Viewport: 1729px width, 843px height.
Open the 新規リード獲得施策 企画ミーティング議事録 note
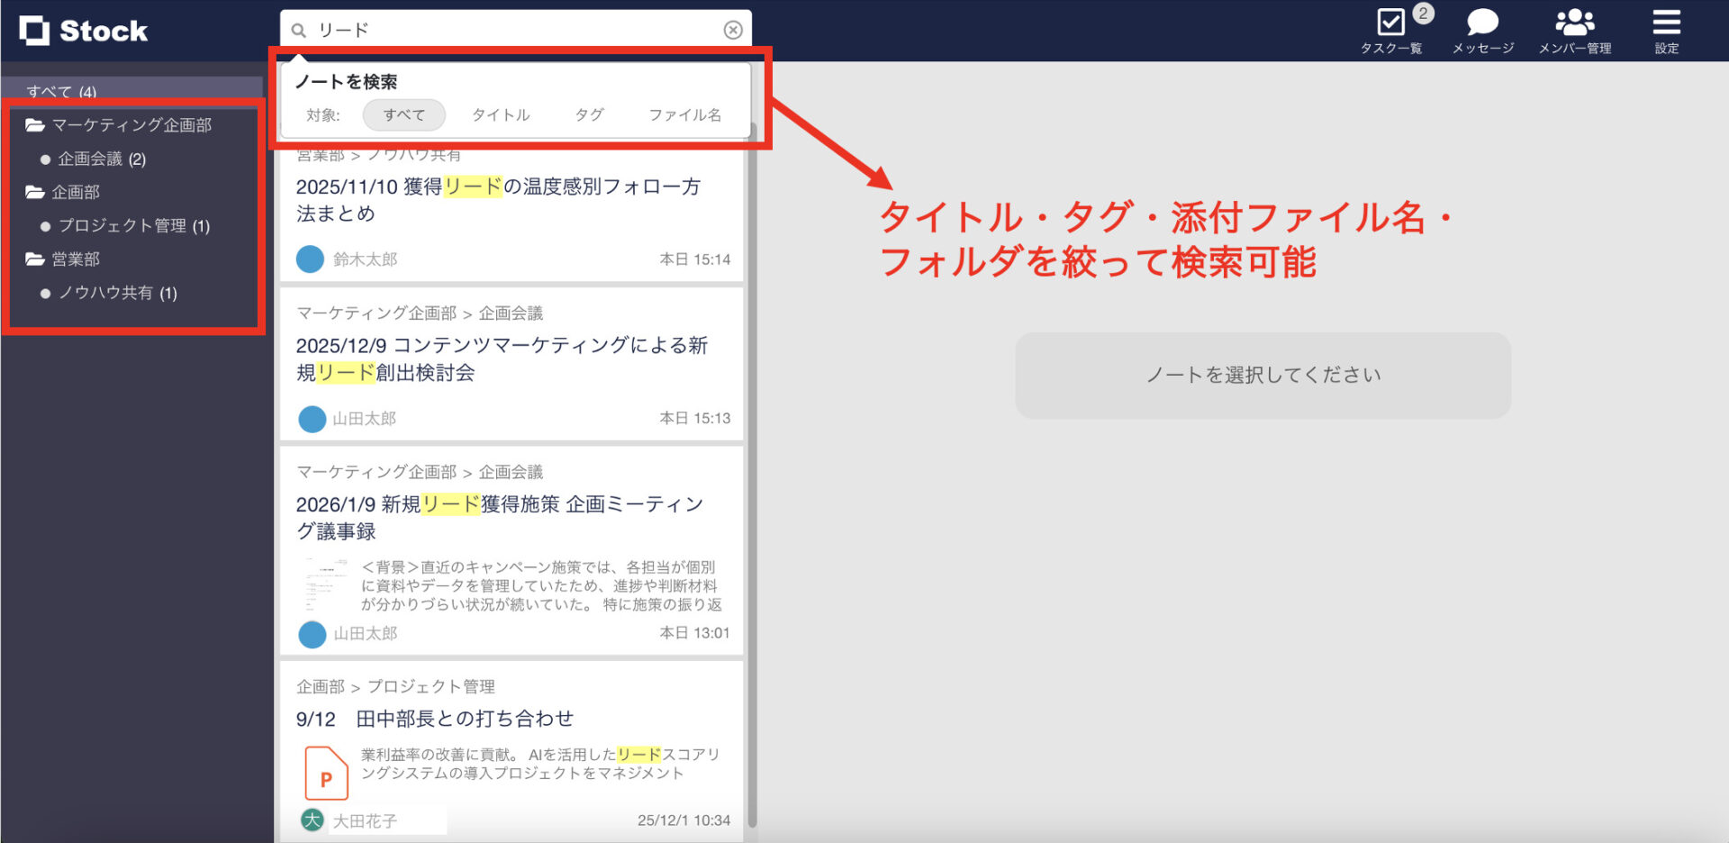tap(500, 517)
